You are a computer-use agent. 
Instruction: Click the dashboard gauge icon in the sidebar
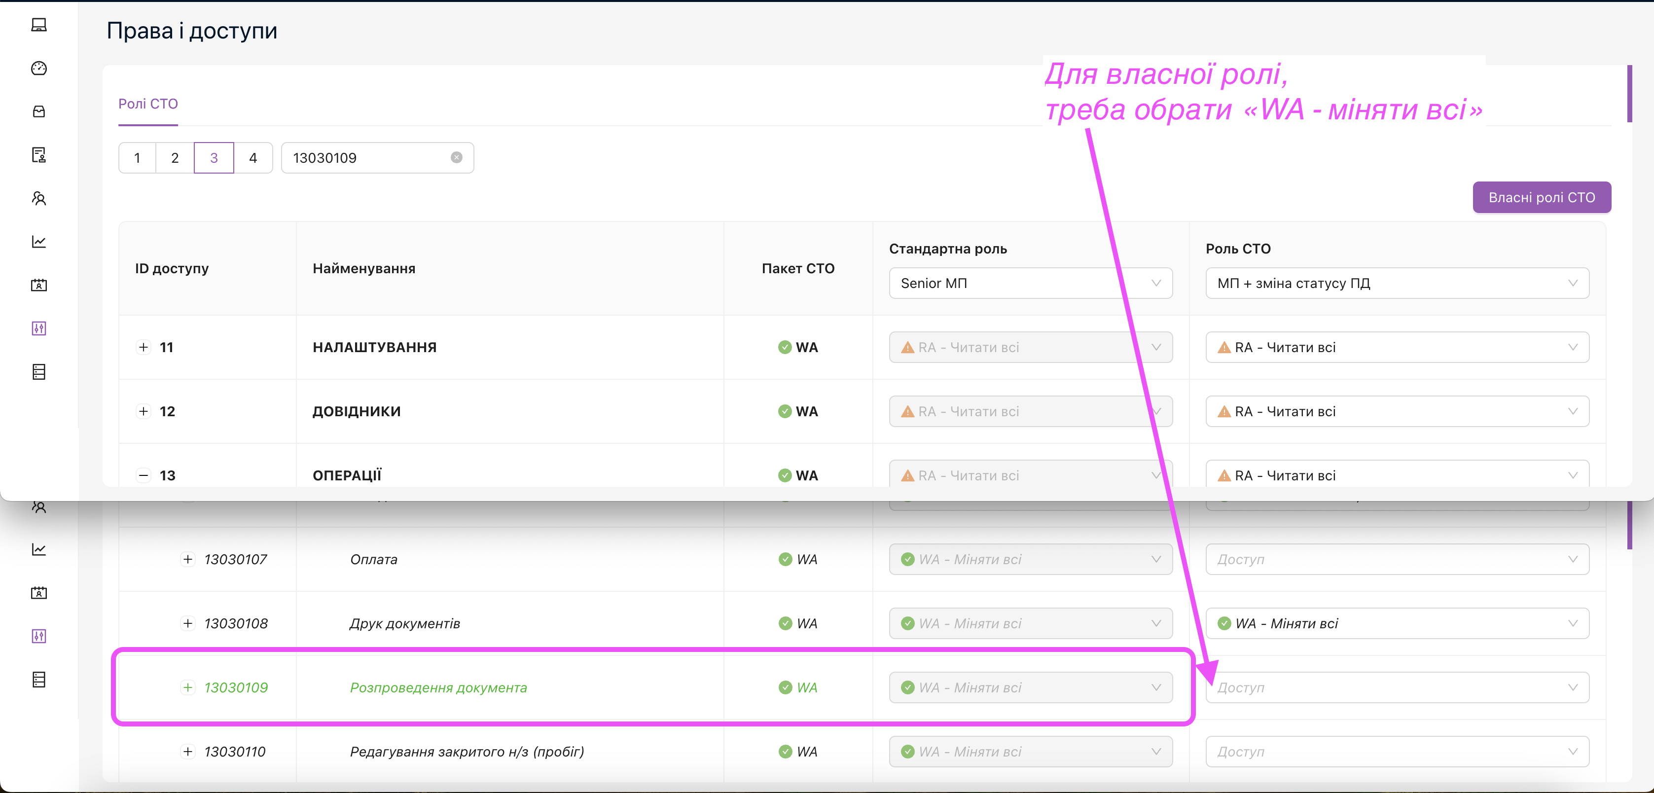(38, 68)
